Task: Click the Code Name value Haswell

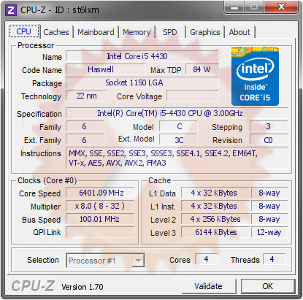Action: (105, 69)
